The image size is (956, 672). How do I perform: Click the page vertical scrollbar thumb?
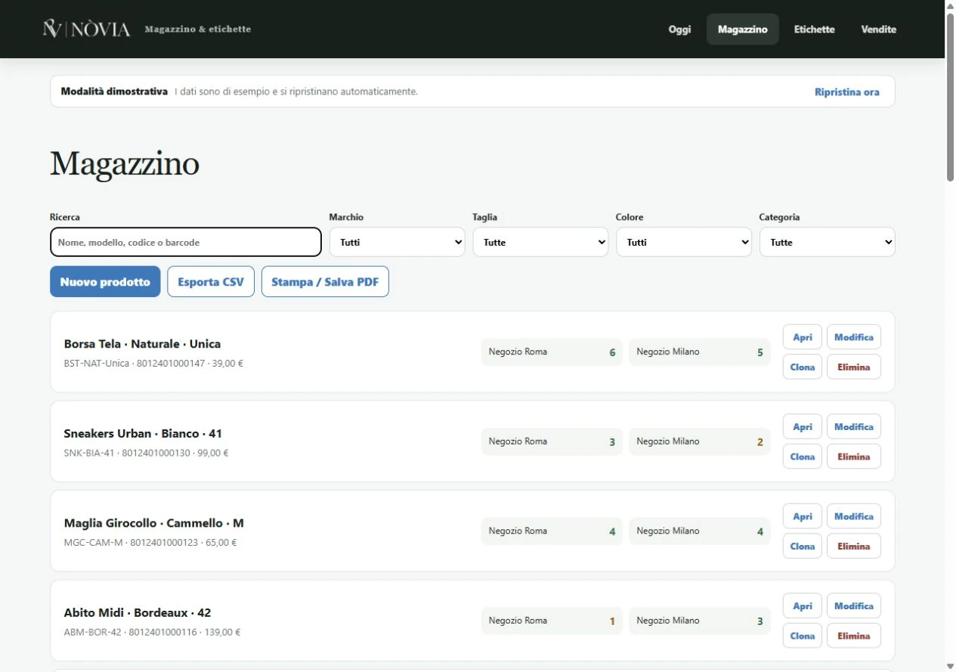click(x=950, y=97)
